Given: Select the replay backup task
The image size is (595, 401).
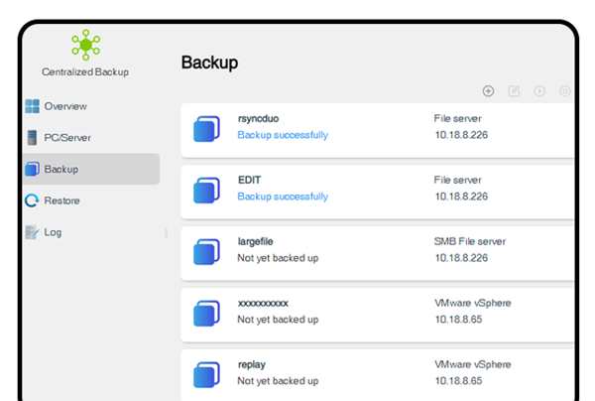Looking at the screenshot, I should (378, 375).
